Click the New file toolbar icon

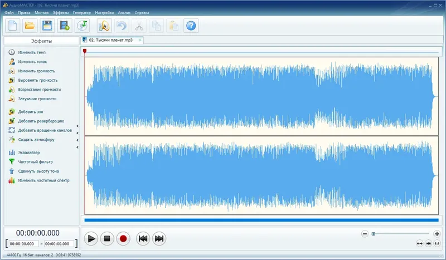pyautogui.click(x=13, y=26)
